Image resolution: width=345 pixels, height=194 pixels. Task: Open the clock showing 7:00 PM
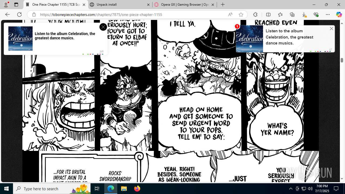click(x=322, y=189)
